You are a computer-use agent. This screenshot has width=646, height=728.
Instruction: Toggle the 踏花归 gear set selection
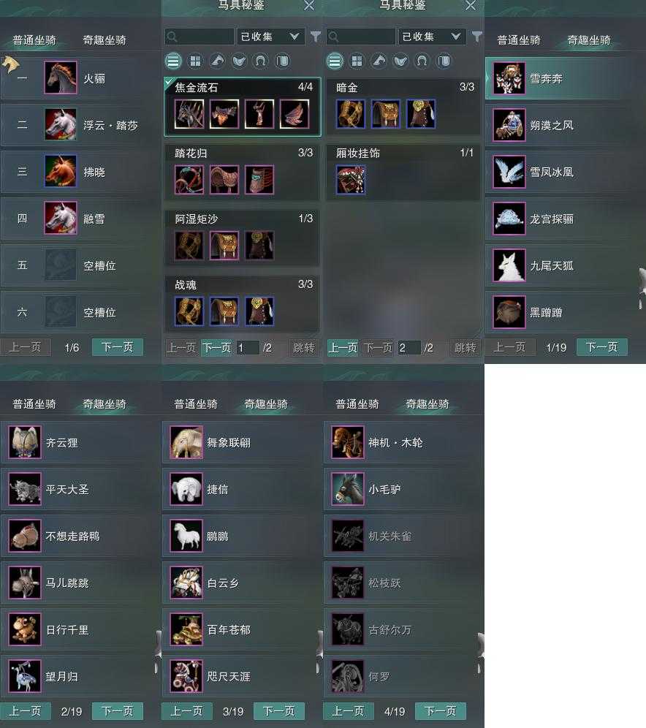(x=243, y=172)
